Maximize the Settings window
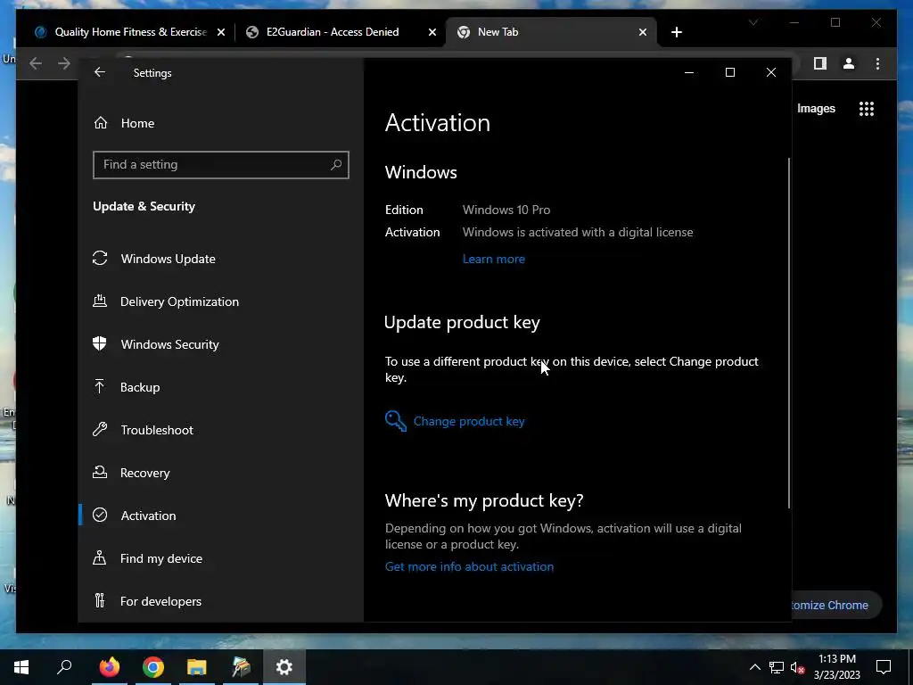This screenshot has height=685, width=913. (729, 72)
